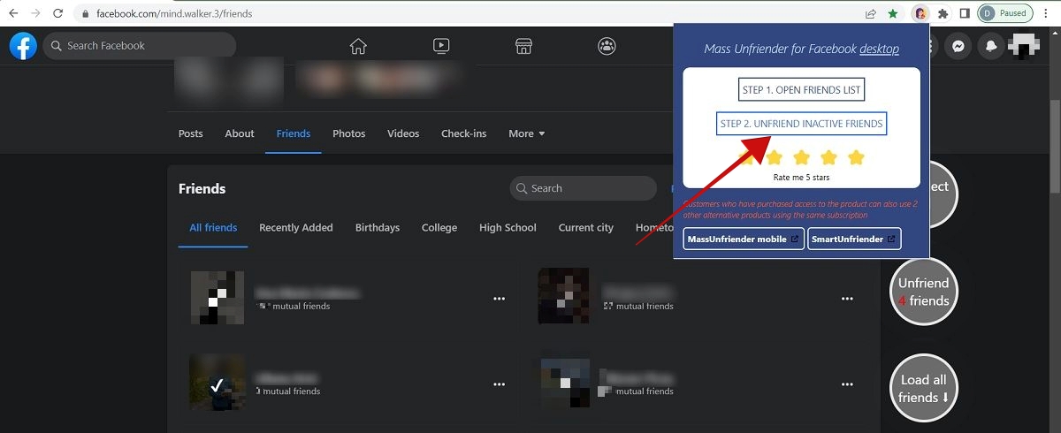Click the pixelated account avatar in Facebook header
1061x433 pixels.
1025,46
